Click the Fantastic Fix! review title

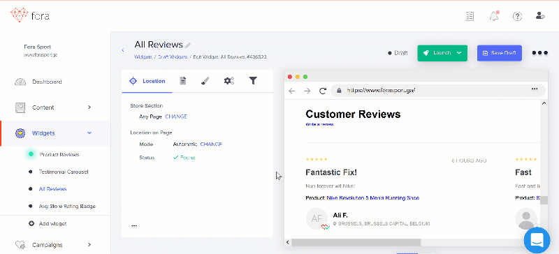(331, 172)
